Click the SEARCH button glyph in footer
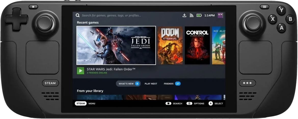 pos(168,103)
